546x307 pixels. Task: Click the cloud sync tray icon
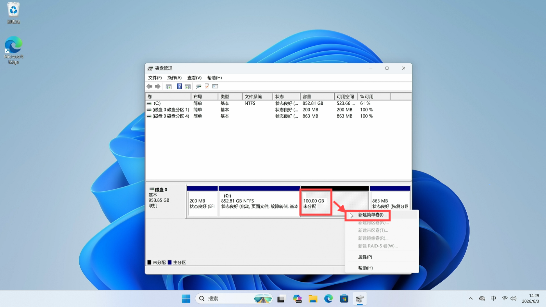482,299
